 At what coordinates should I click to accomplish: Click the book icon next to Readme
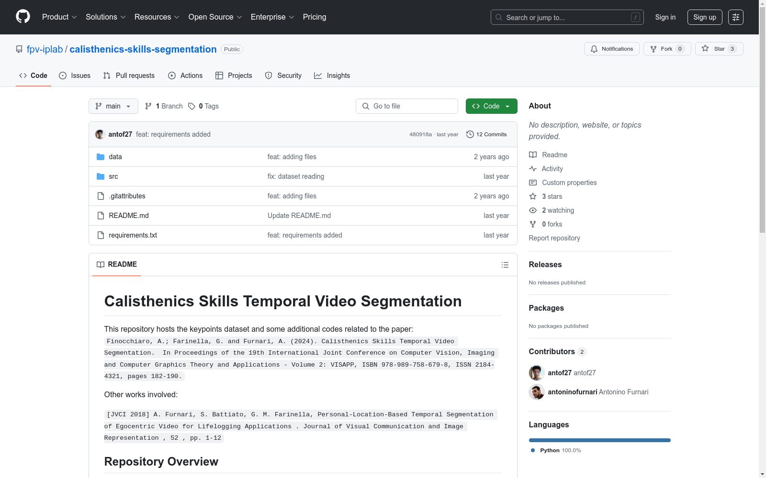(x=533, y=155)
